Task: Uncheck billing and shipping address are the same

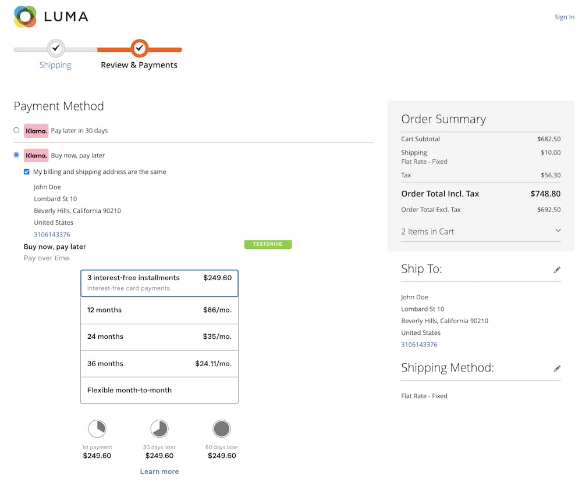Action: (x=27, y=171)
